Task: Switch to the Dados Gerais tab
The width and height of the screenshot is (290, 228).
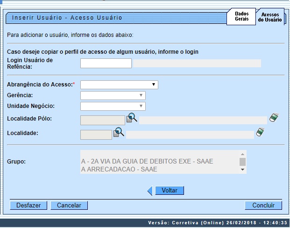Action: coord(241,17)
